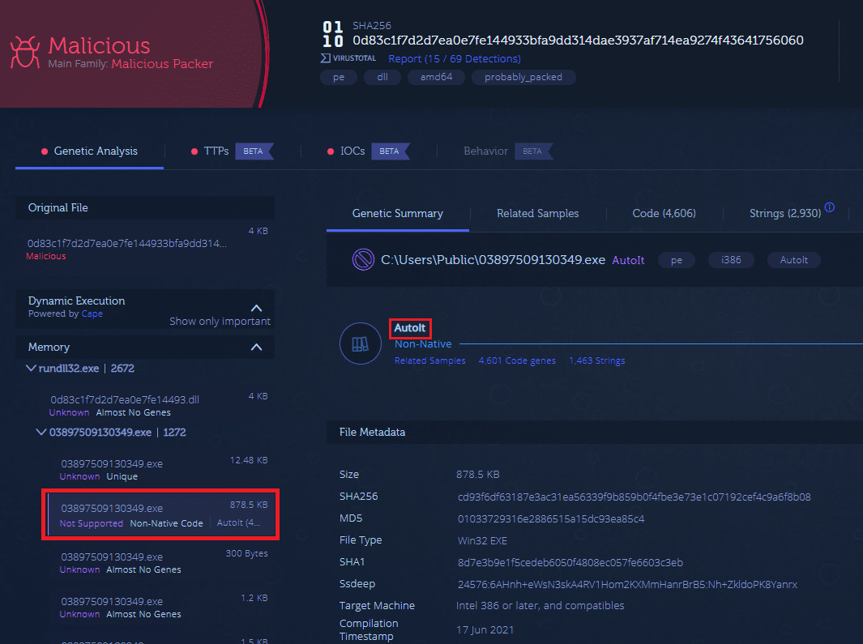Toggle Show only important filter
Viewport: 863px width, 644px height.
(220, 321)
